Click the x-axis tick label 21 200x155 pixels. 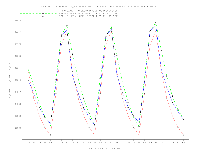click(67, 142)
